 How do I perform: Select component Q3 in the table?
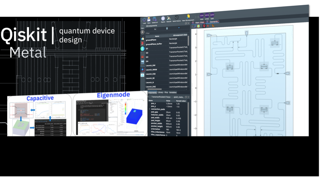[x=166, y=57]
